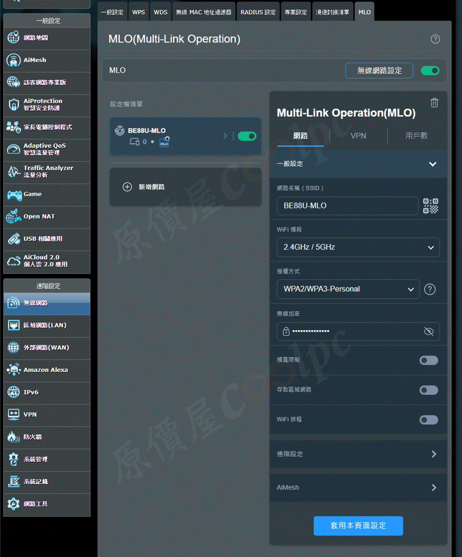Open the Adaptive QoS gauge icon

[13, 149]
